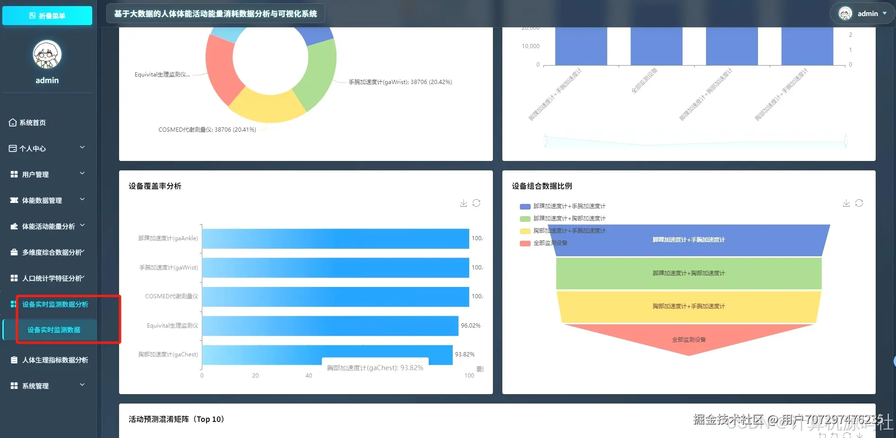Expand the 人口统计学特征分析 submenu
Viewport: 896px width, 438px height.
(x=47, y=278)
